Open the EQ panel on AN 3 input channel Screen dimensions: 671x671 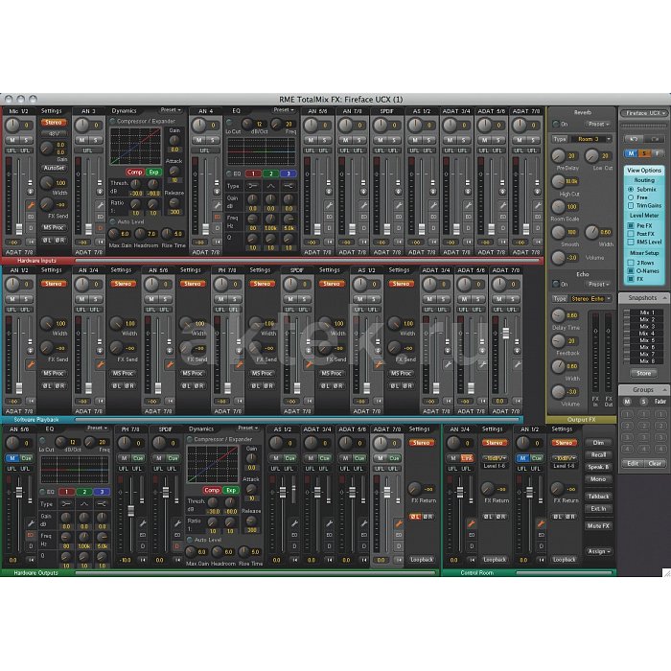click(x=100, y=217)
